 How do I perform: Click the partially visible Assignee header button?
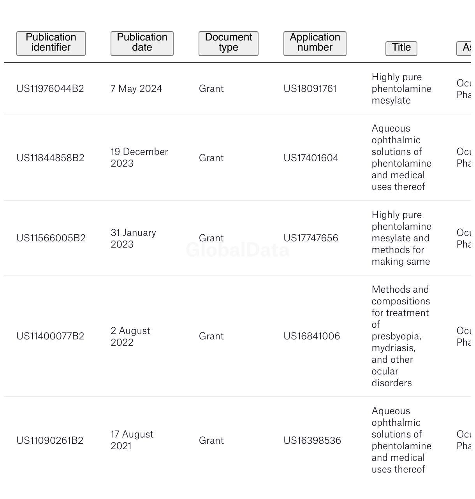point(465,49)
